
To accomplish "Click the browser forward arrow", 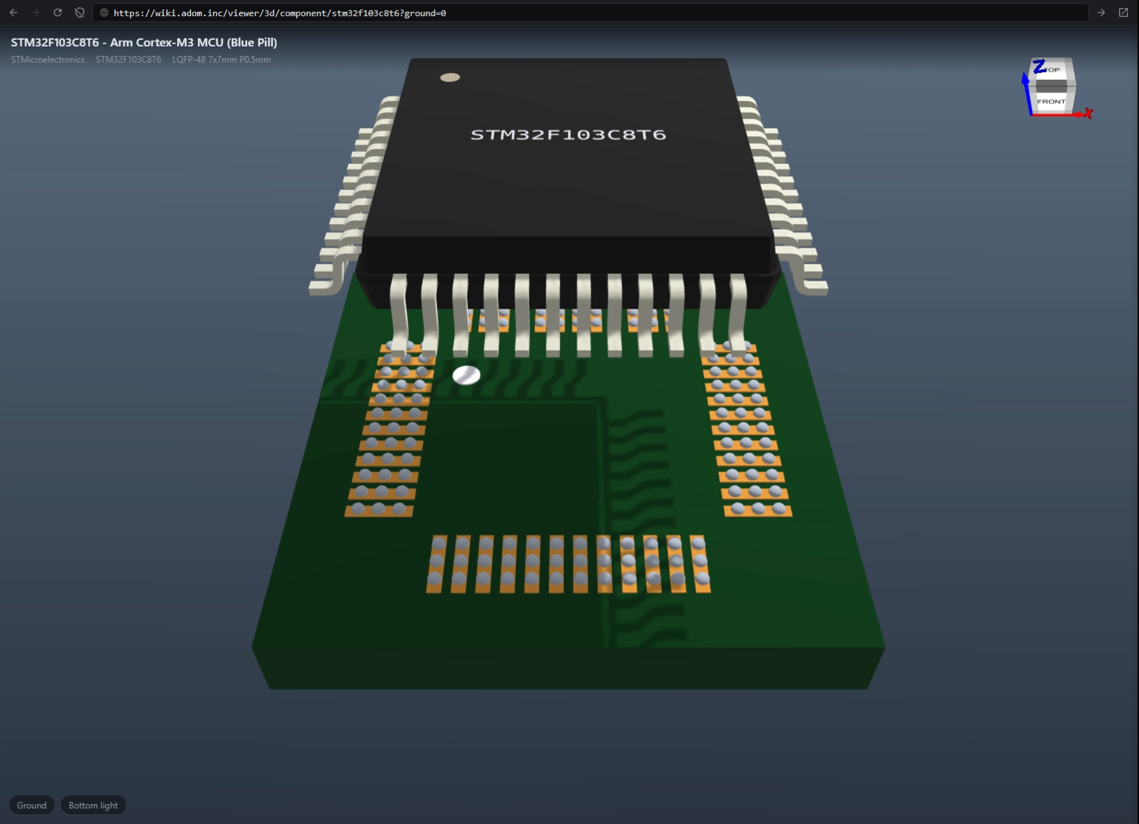I will [35, 13].
